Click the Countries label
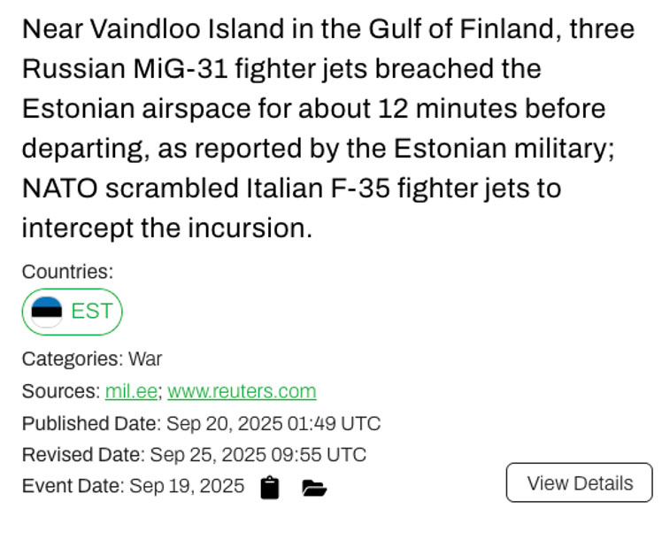This screenshot has width=662, height=540. coord(67,272)
